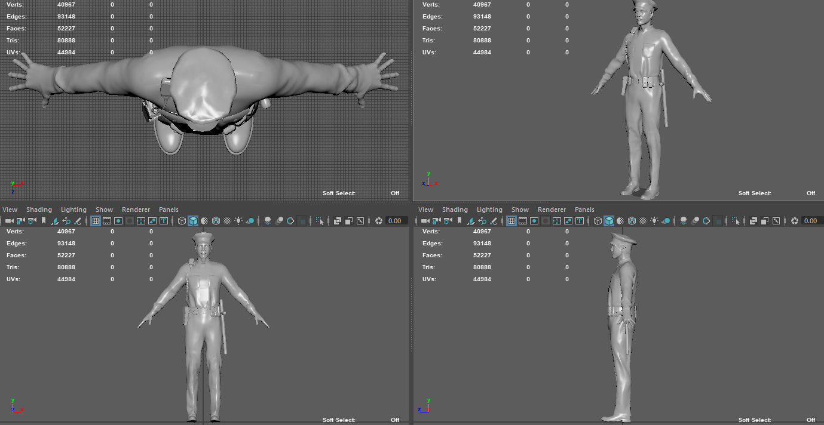This screenshot has height=425, width=824.
Task: Click Lock Camera icon in side view panel
Action: [436, 221]
